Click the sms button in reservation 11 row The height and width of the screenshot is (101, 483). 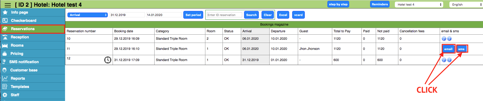tap(461, 49)
